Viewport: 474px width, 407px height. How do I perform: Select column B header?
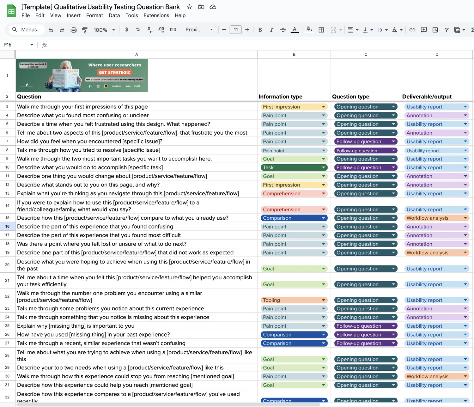click(x=294, y=54)
